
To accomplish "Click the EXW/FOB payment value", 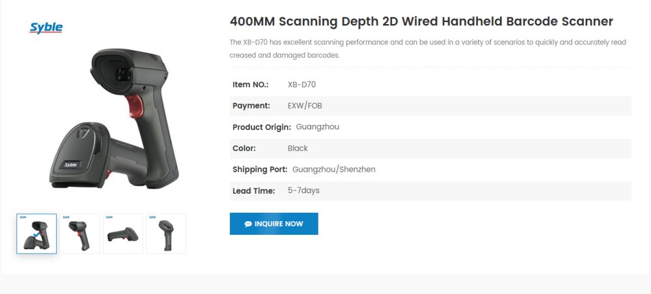I will coord(305,105).
